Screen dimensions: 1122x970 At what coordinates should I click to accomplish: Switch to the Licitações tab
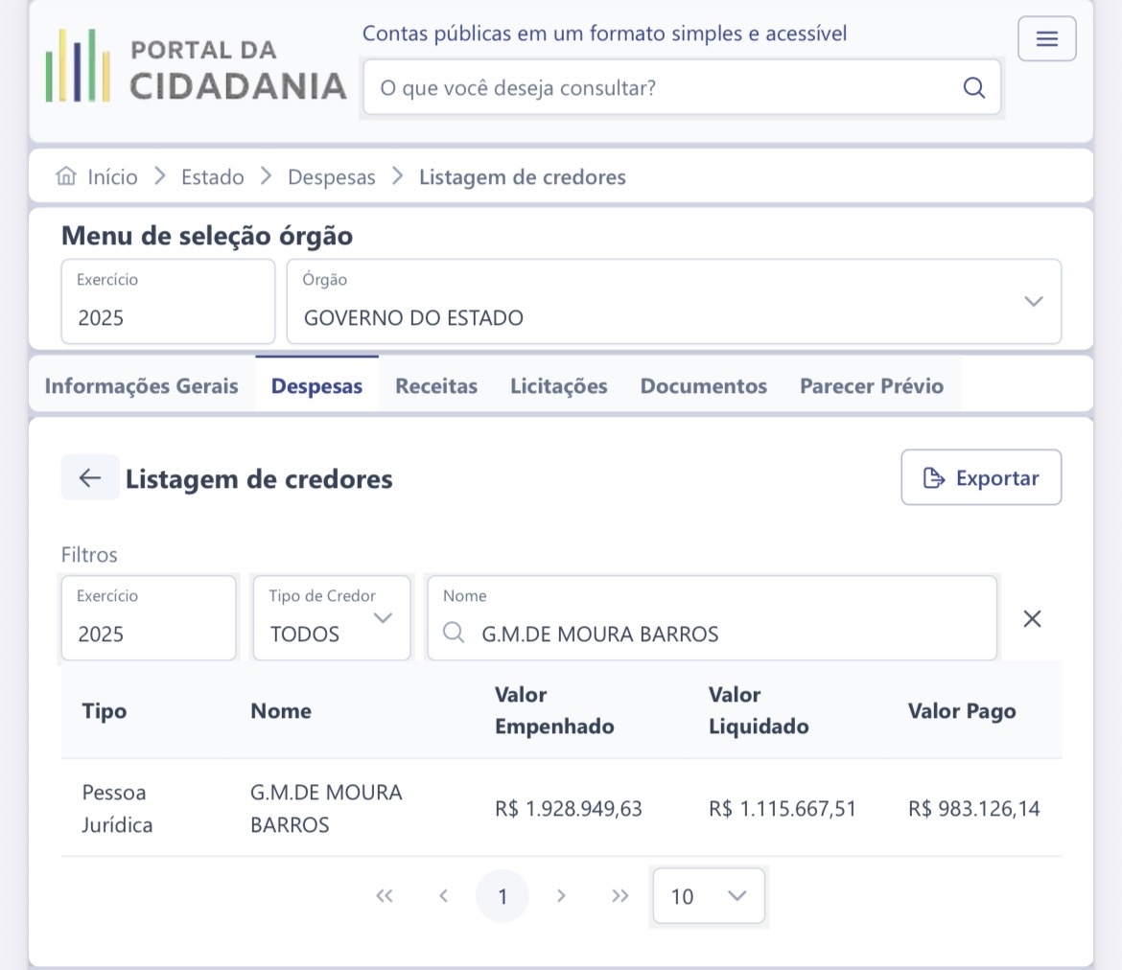coord(558,386)
